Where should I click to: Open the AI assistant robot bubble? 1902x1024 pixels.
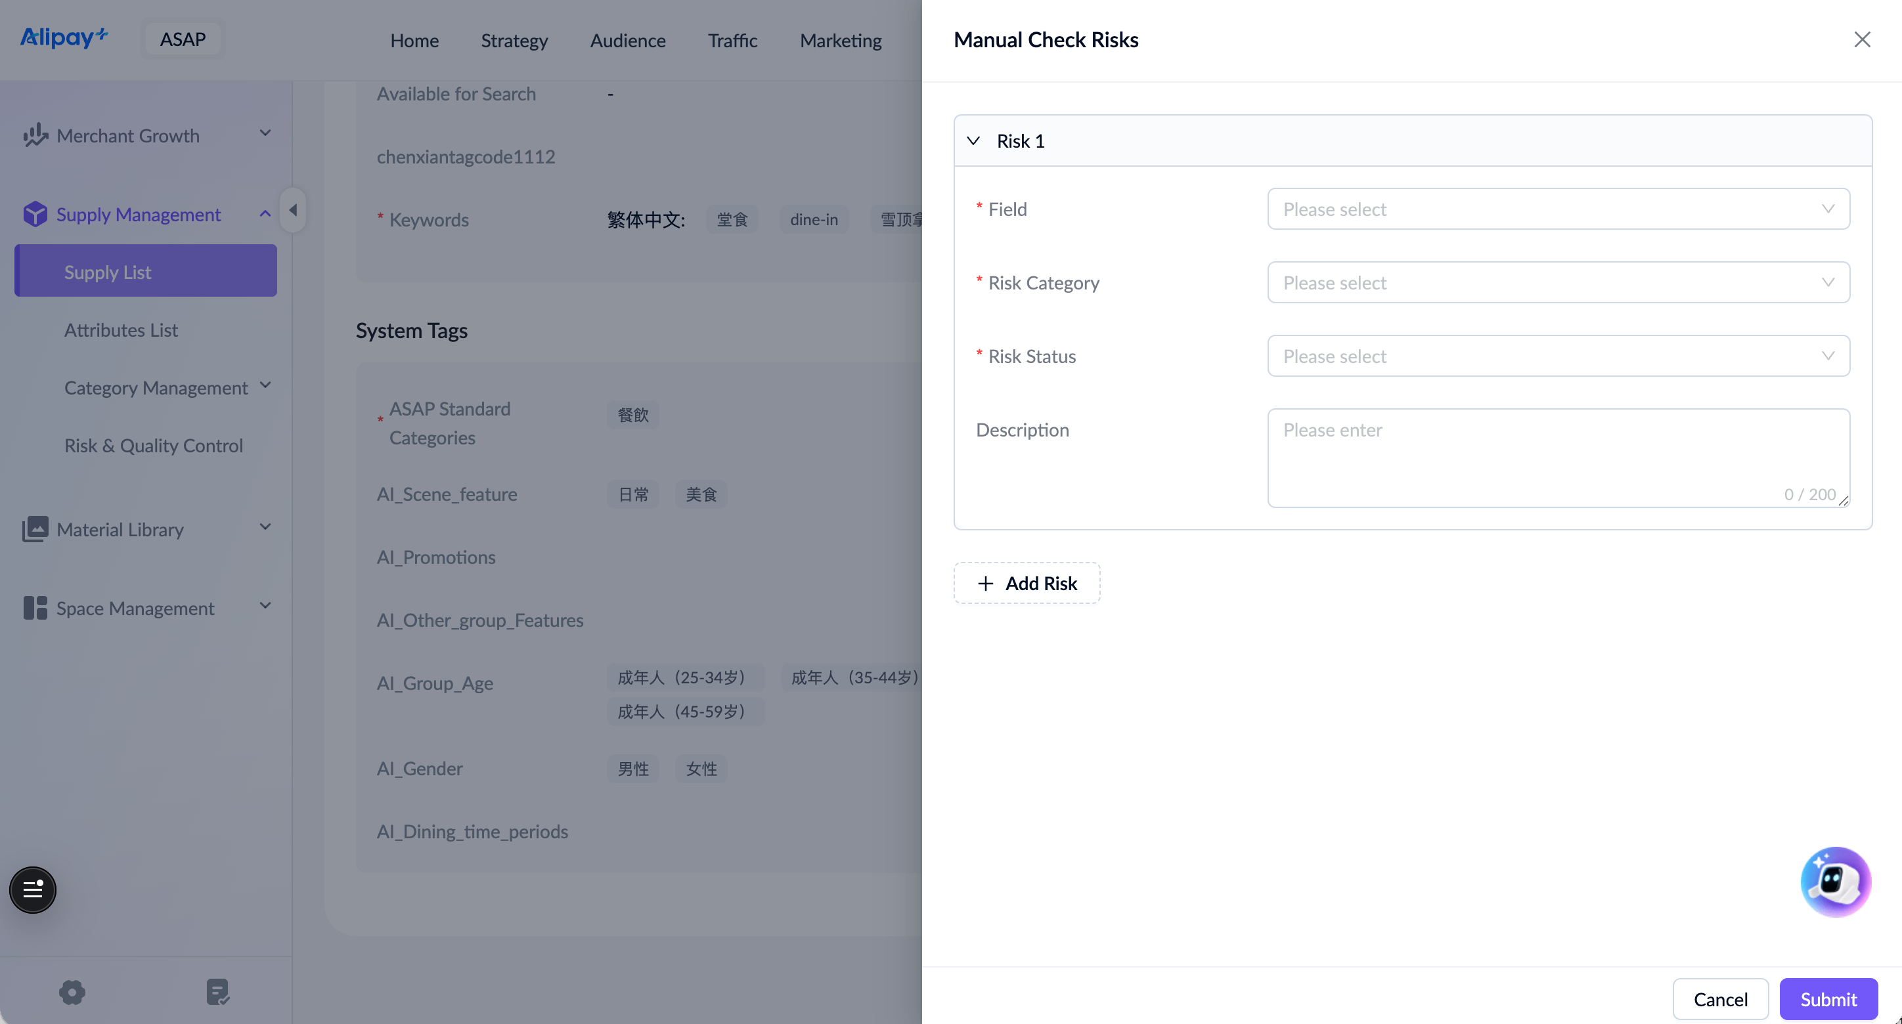click(1835, 881)
